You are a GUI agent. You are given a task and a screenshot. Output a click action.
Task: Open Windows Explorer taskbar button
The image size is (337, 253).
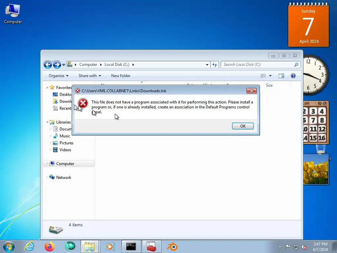(x=90, y=246)
